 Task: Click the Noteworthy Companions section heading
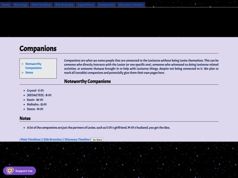[87, 81]
